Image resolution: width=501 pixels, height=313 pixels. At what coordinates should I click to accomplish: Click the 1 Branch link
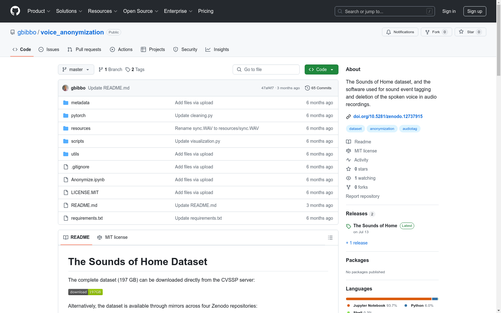(x=110, y=69)
